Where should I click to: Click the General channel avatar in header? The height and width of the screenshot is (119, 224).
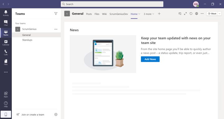[x=67, y=14]
